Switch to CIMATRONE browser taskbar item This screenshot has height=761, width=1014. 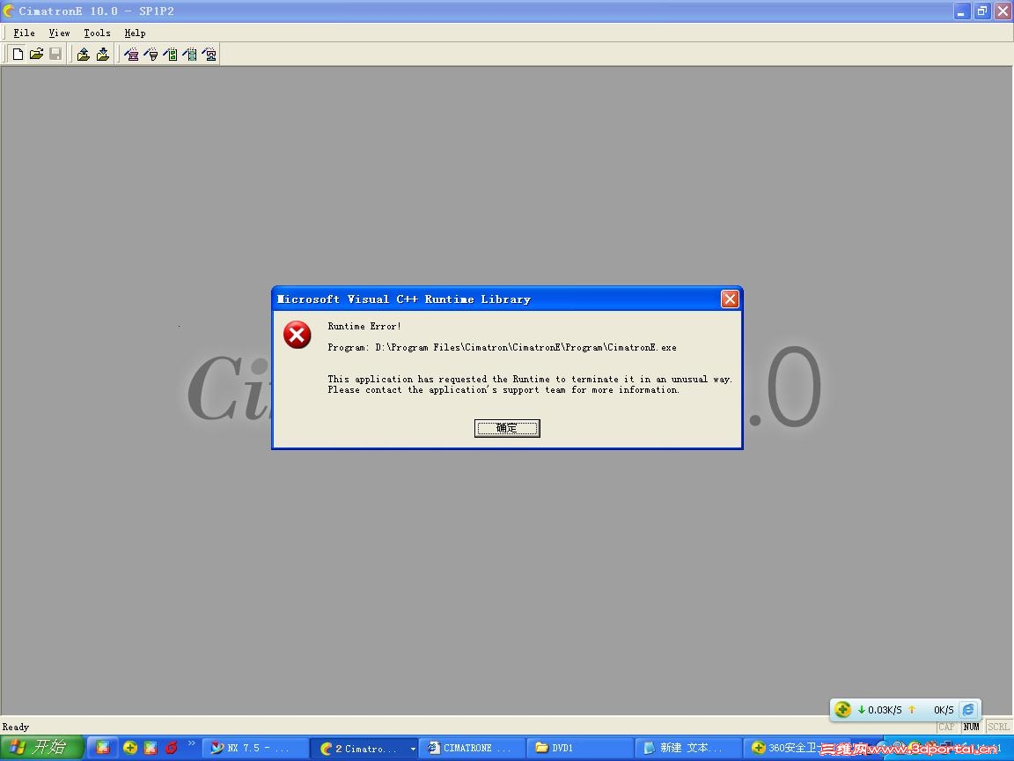tap(473, 748)
